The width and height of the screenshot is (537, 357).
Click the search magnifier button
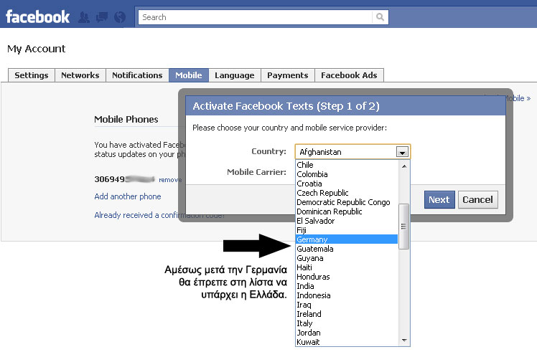[380, 17]
